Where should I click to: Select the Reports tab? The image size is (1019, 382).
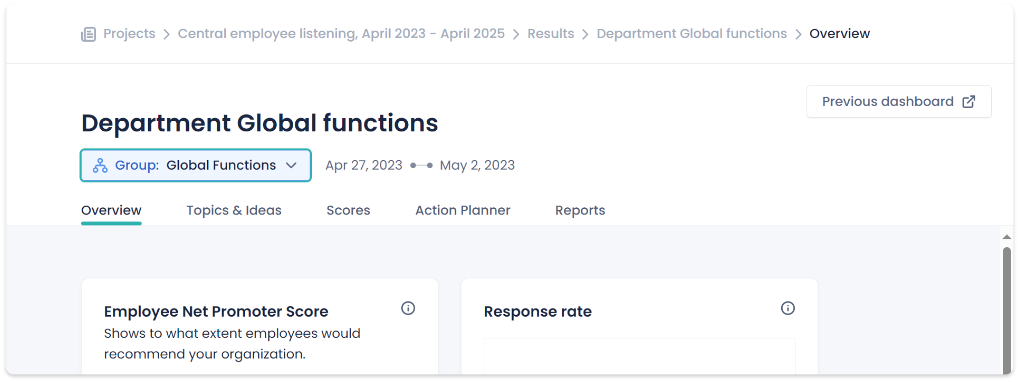(580, 210)
